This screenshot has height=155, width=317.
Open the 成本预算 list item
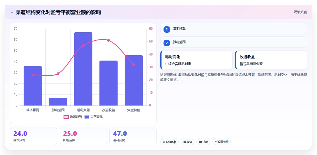pos(234,28)
